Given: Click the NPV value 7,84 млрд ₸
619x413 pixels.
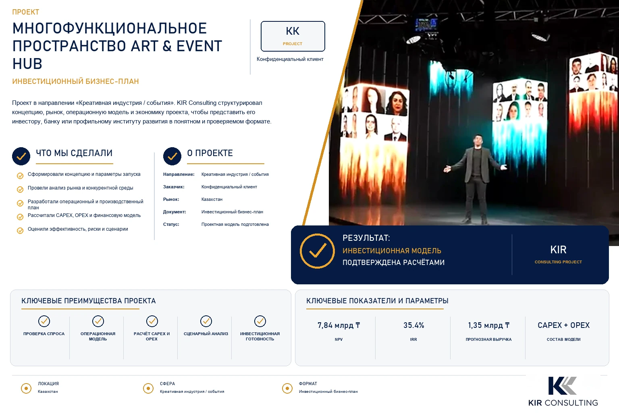Looking at the screenshot, I should click(x=339, y=325).
